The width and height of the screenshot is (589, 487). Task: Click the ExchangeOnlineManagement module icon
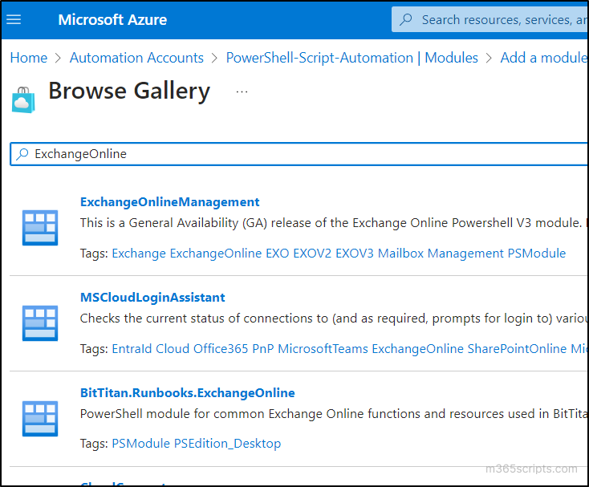pos(39,228)
